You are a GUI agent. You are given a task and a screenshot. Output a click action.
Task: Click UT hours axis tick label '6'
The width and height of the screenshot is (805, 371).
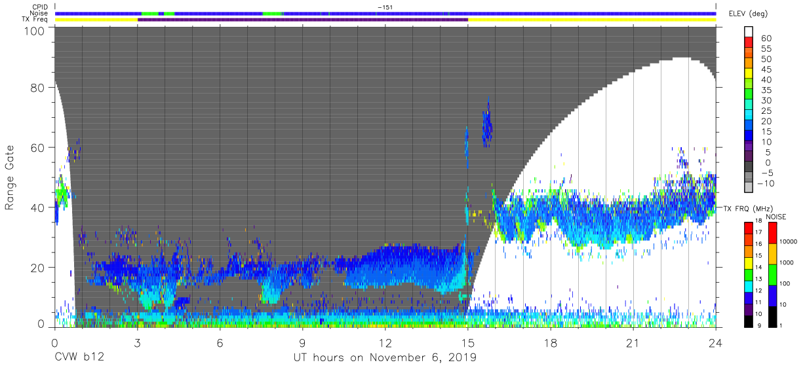pos(220,344)
